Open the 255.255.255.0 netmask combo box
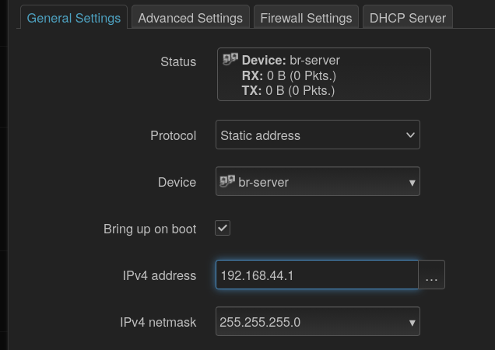495x350 pixels. (318, 321)
